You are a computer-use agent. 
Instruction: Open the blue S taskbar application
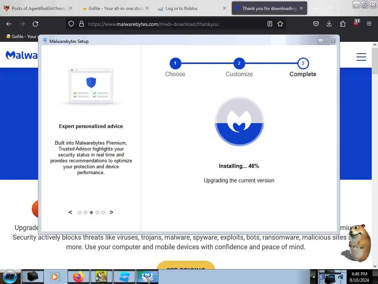[x=124, y=277]
